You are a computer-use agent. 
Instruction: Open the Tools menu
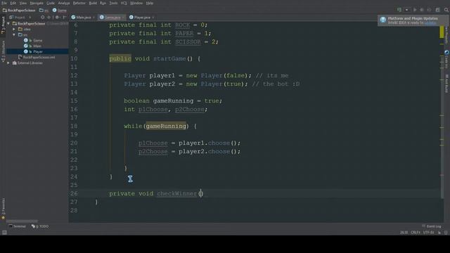tap(113, 3)
